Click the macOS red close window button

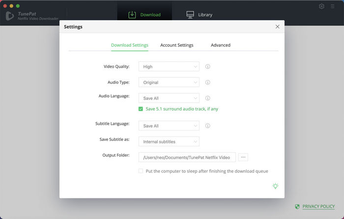tap(5, 6)
